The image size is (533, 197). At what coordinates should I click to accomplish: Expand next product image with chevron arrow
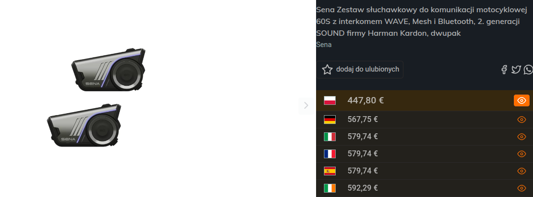click(x=306, y=105)
